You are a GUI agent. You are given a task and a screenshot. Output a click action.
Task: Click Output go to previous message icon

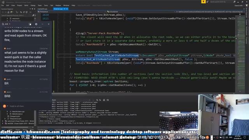(x=97, y=100)
